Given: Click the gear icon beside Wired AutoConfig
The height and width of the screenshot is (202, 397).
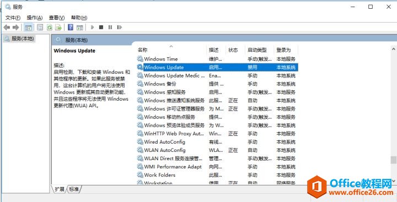Looking at the screenshot, I should click(140, 142).
